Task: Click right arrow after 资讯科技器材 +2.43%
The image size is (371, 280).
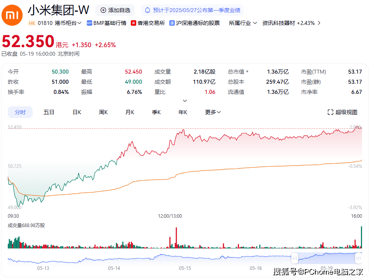Action: coord(319,23)
